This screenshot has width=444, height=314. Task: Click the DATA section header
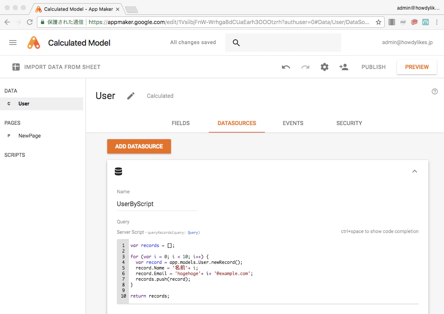pyautogui.click(x=11, y=91)
